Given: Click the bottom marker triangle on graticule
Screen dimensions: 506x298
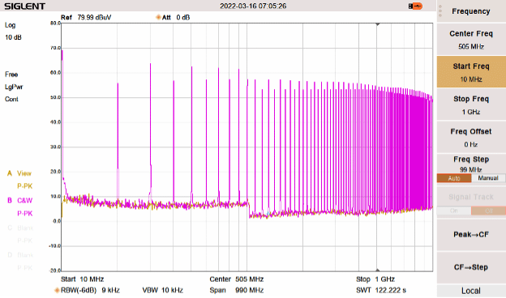Looking at the screenshot, I should (x=377, y=270).
